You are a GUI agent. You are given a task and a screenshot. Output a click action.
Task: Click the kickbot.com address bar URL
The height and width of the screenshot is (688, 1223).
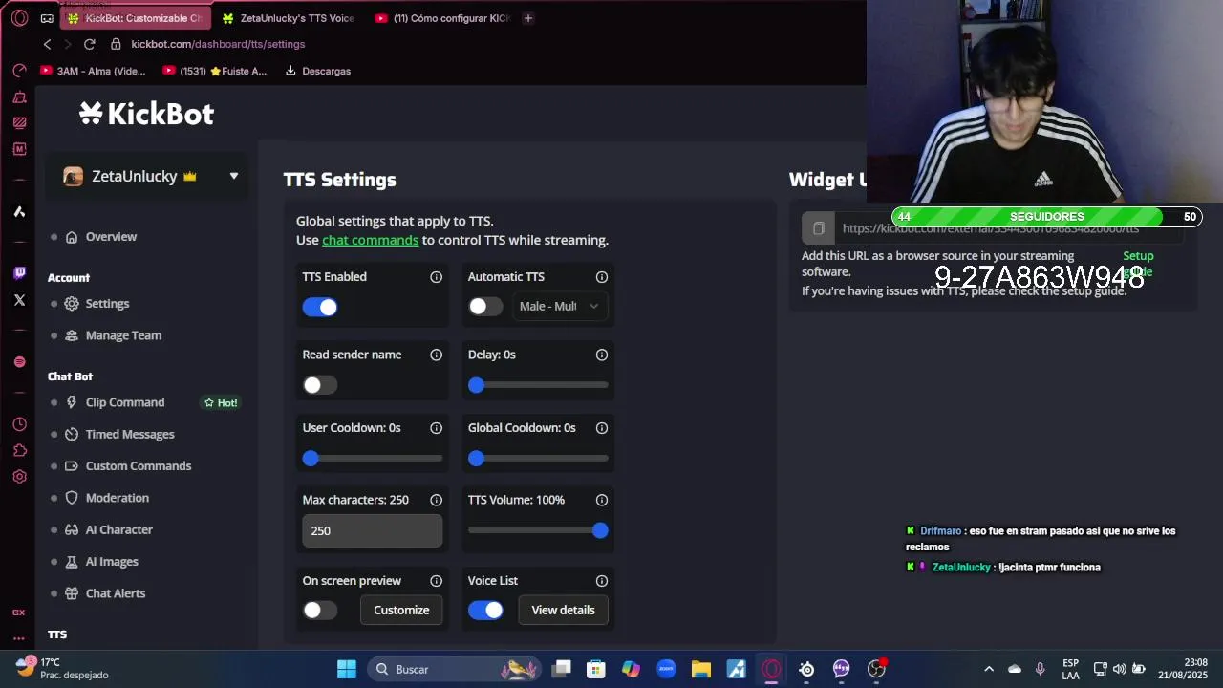tap(218, 44)
